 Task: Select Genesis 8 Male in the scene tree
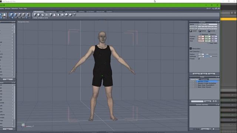[203, 81]
